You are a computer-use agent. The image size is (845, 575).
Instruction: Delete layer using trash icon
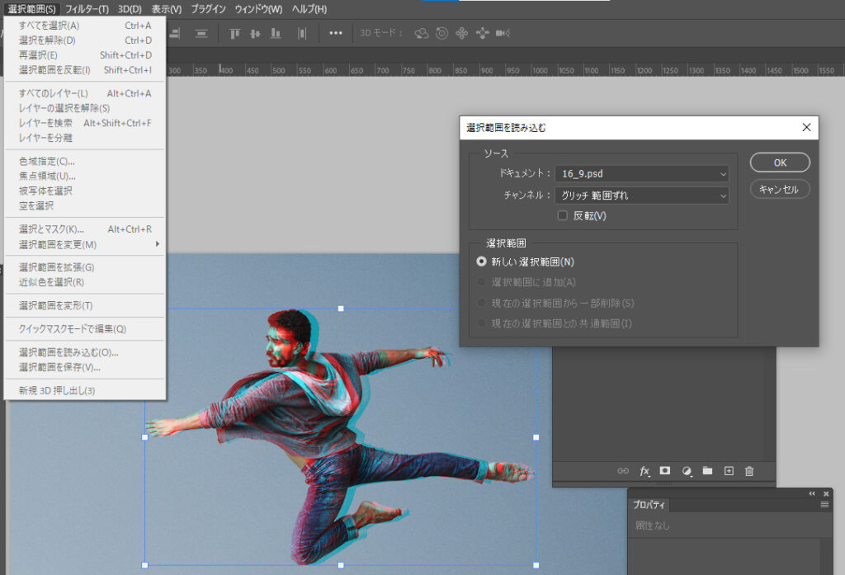tap(749, 471)
